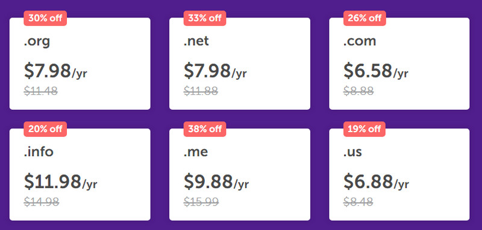This screenshot has width=482, height=230.
Task: Click the $11.98/yr price for .info
Action: tap(61, 182)
